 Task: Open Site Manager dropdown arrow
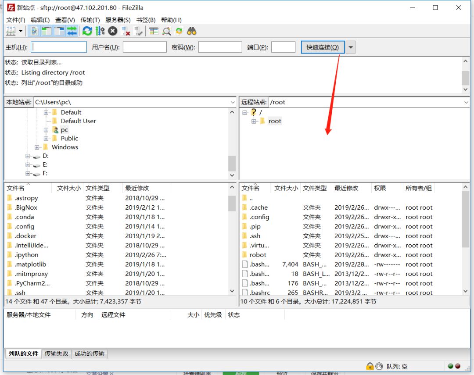[x=21, y=31]
